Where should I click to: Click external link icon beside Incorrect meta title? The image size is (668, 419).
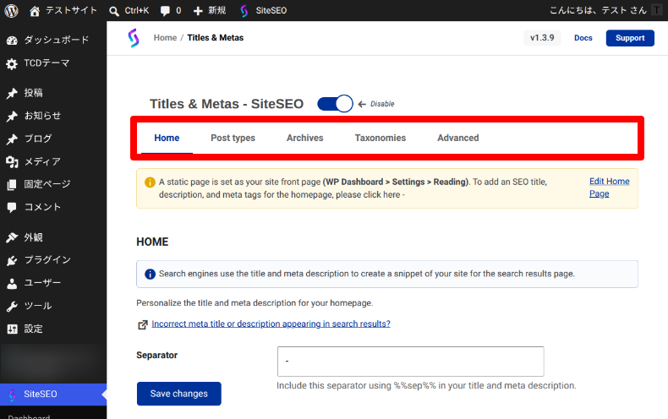[143, 324]
